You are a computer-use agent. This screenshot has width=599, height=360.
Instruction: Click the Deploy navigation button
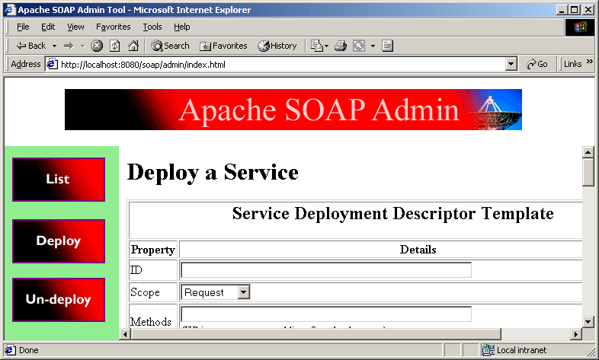pyautogui.click(x=59, y=241)
